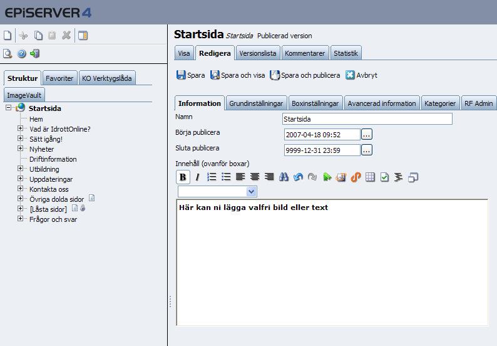Image resolution: width=497 pixels, height=346 pixels.
Task: Open page search magnifier icon
Action: tap(8, 54)
